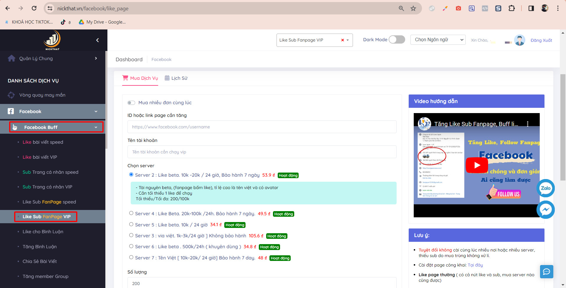Image resolution: width=566 pixels, height=288 pixels.
Task: Switch to Mua Dịch Vụ tab
Action: [x=140, y=78]
